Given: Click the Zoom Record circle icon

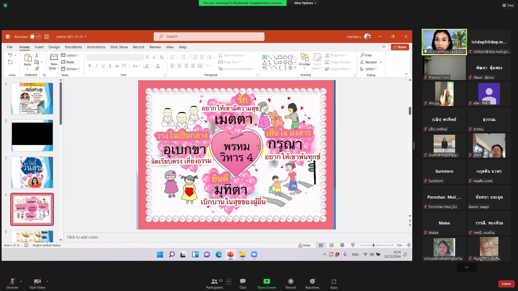Looking at the screenshot, I should [291, 281].
